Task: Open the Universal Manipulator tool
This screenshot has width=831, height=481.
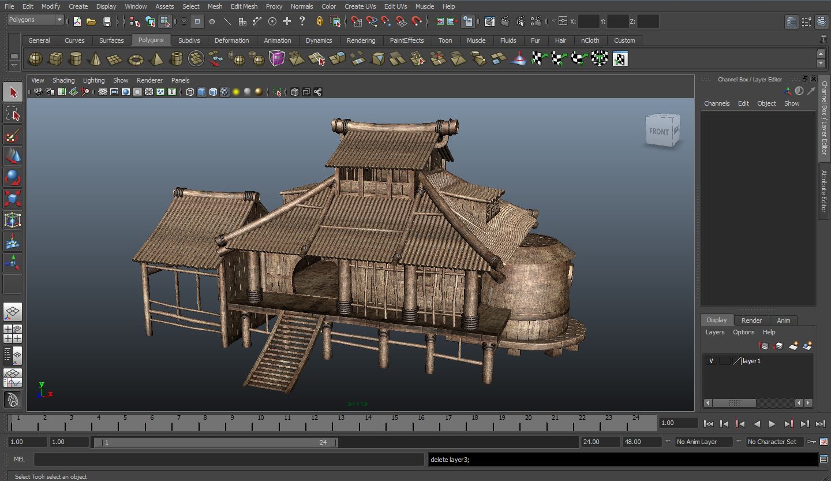Action: tap(13, 220)
